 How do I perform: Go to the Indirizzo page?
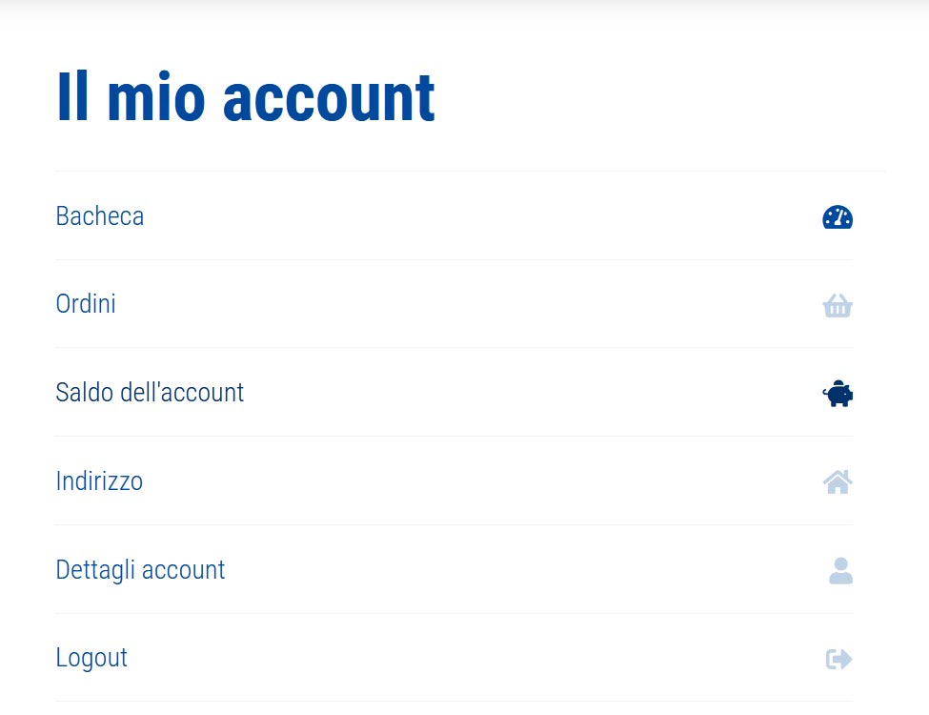99,480
